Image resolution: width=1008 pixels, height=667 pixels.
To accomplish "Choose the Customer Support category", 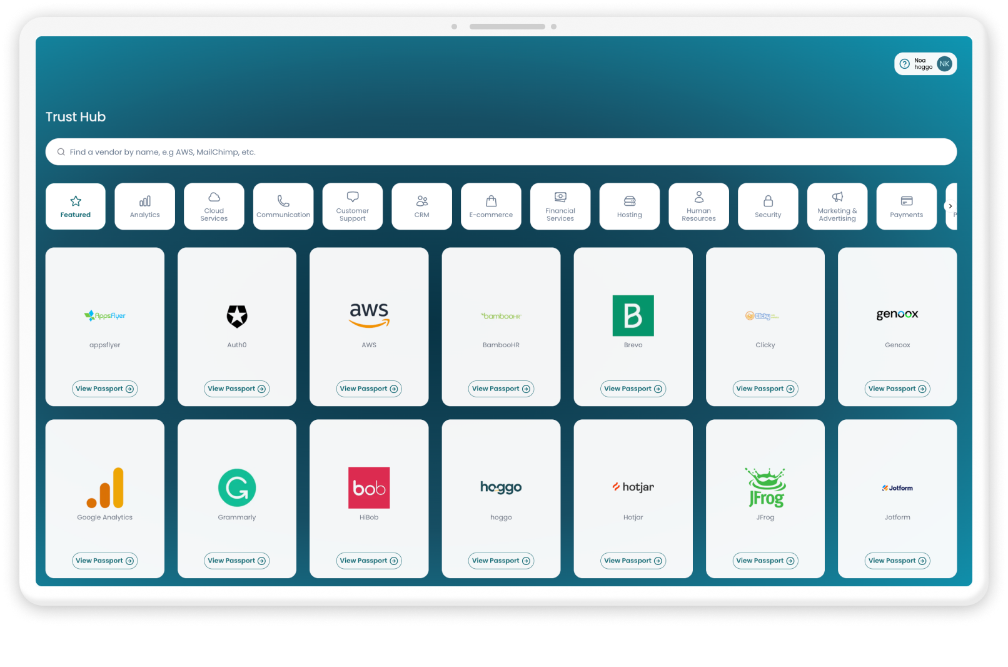I will pos(353,206).
